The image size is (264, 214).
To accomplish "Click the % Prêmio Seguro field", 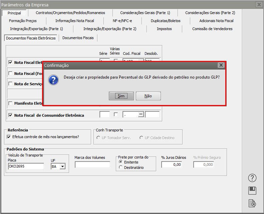I will click(204, 165).
